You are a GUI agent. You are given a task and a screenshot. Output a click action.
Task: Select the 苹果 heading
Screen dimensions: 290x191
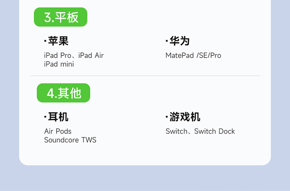point(58,41)
